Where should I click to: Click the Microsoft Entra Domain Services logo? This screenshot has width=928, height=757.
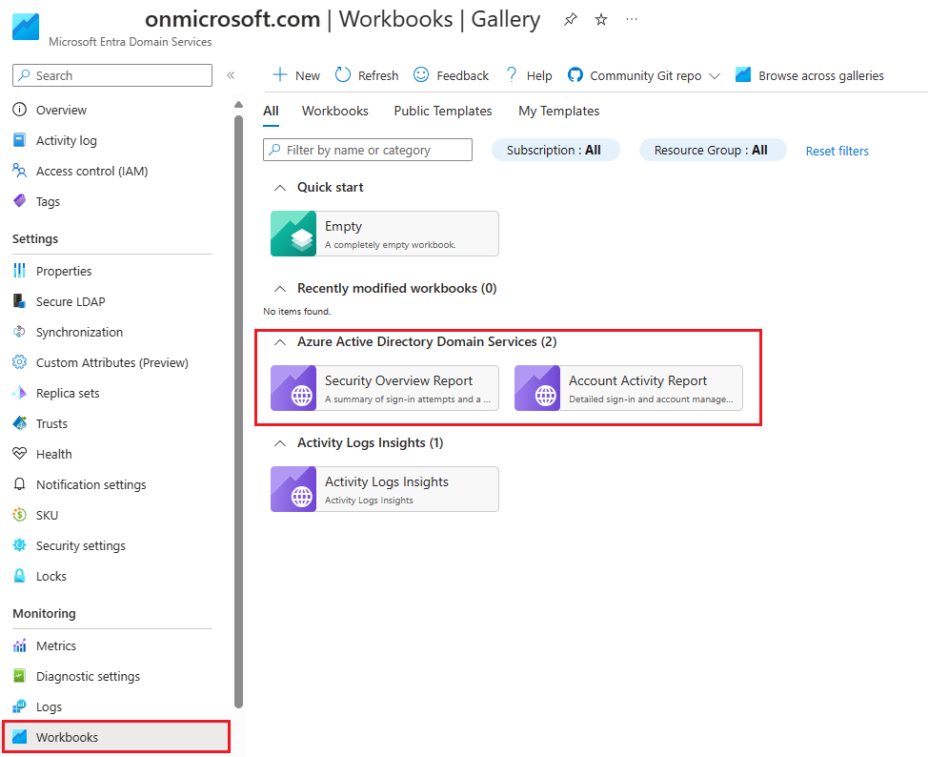click(26, 27)
